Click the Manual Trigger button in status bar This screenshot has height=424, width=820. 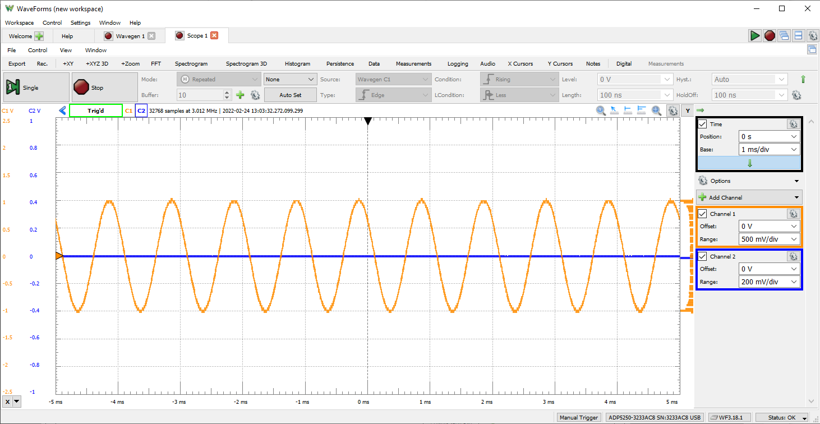click(x=579, y=417)
